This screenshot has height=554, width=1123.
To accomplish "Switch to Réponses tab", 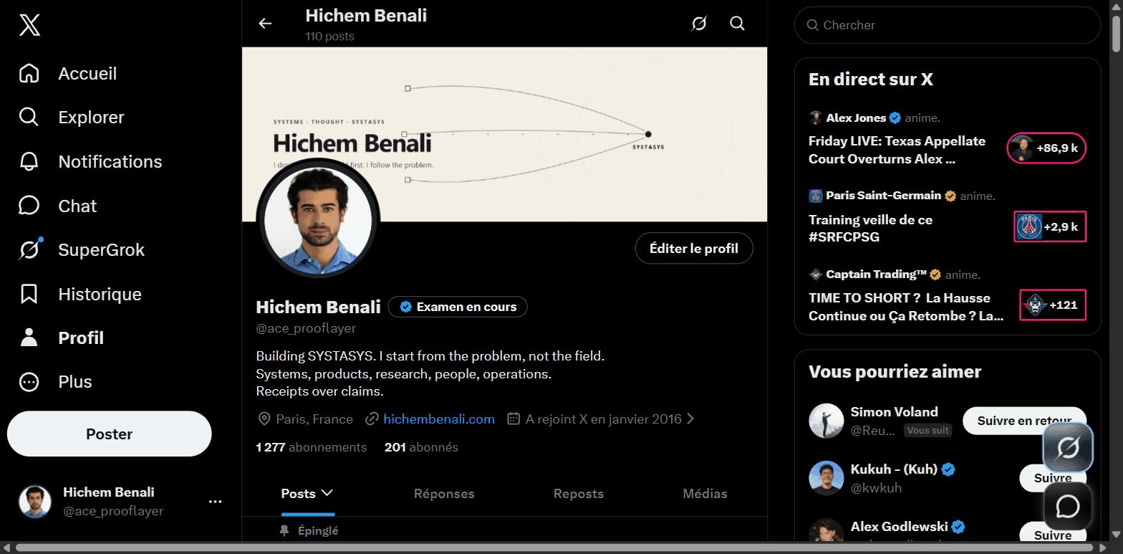I will click(x=444, y=494).
